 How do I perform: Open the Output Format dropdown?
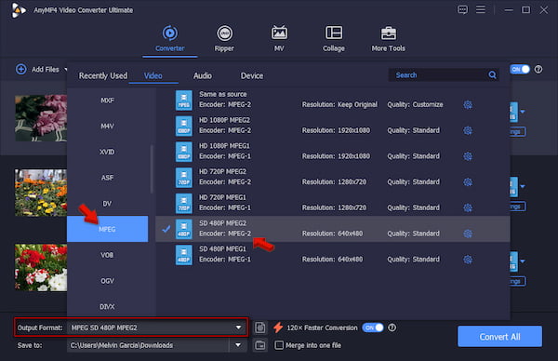click(x=238, y=328)
